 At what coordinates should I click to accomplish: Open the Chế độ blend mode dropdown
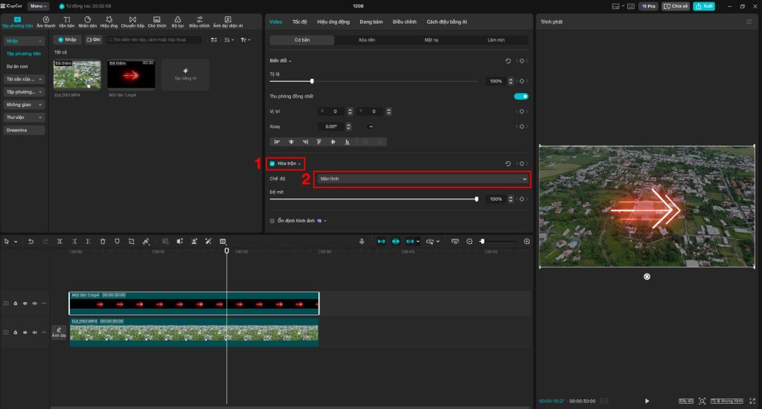[422, 178]
